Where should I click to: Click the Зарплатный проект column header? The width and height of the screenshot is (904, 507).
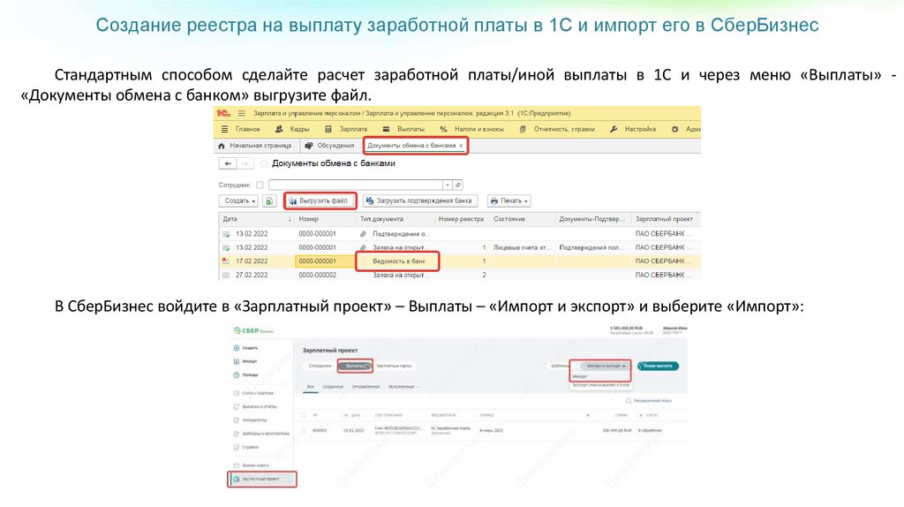click(x=665, y=219)
